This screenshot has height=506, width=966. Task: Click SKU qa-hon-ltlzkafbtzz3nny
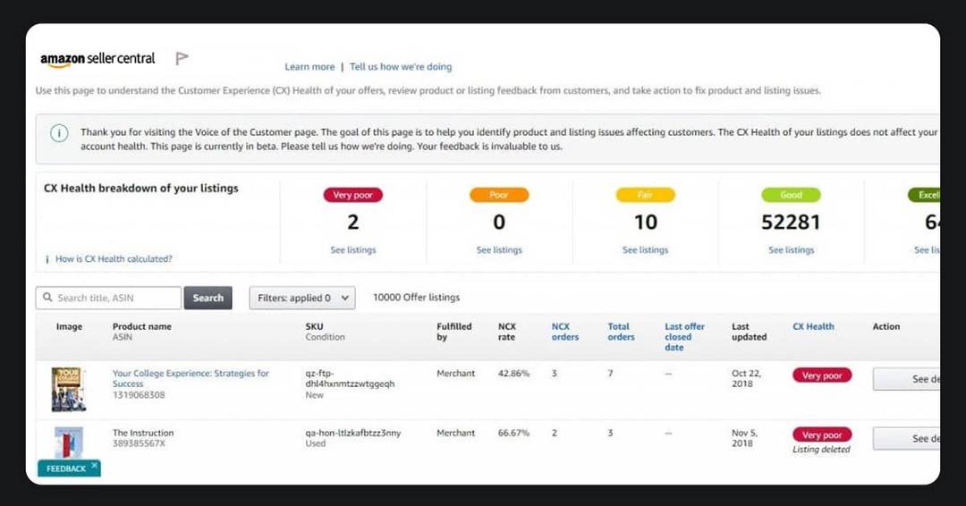tap(353, 434)
